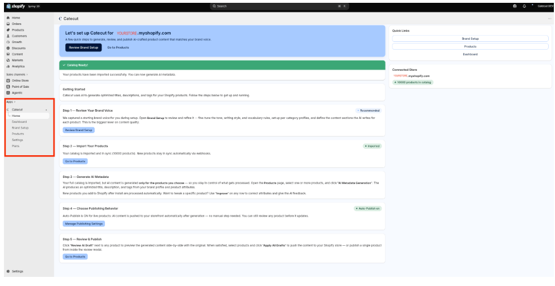
Task: Select Products under Catecut app menu
Action: (x=18, y=134)
